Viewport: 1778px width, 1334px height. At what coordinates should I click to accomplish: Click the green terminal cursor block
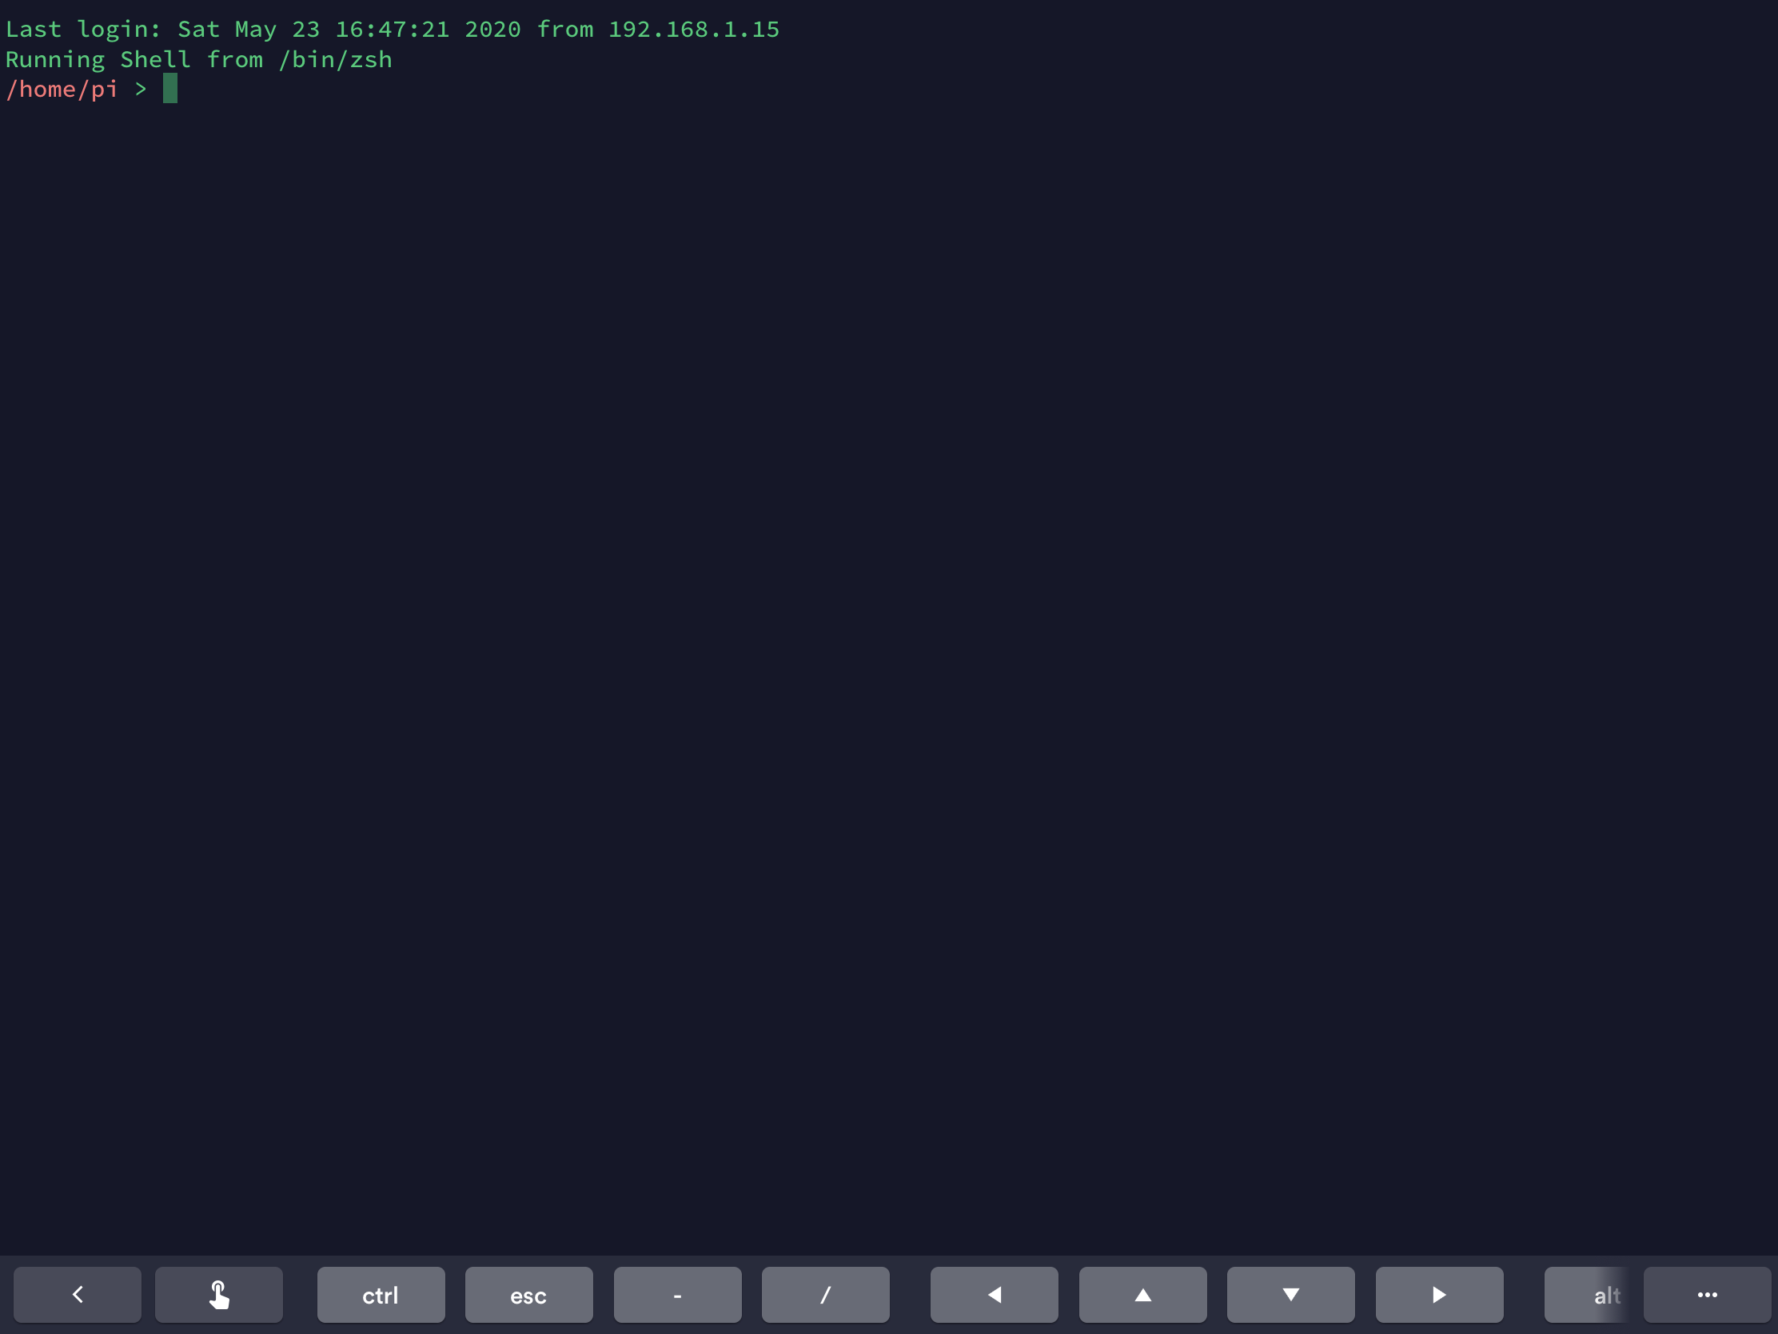(169, 89)
